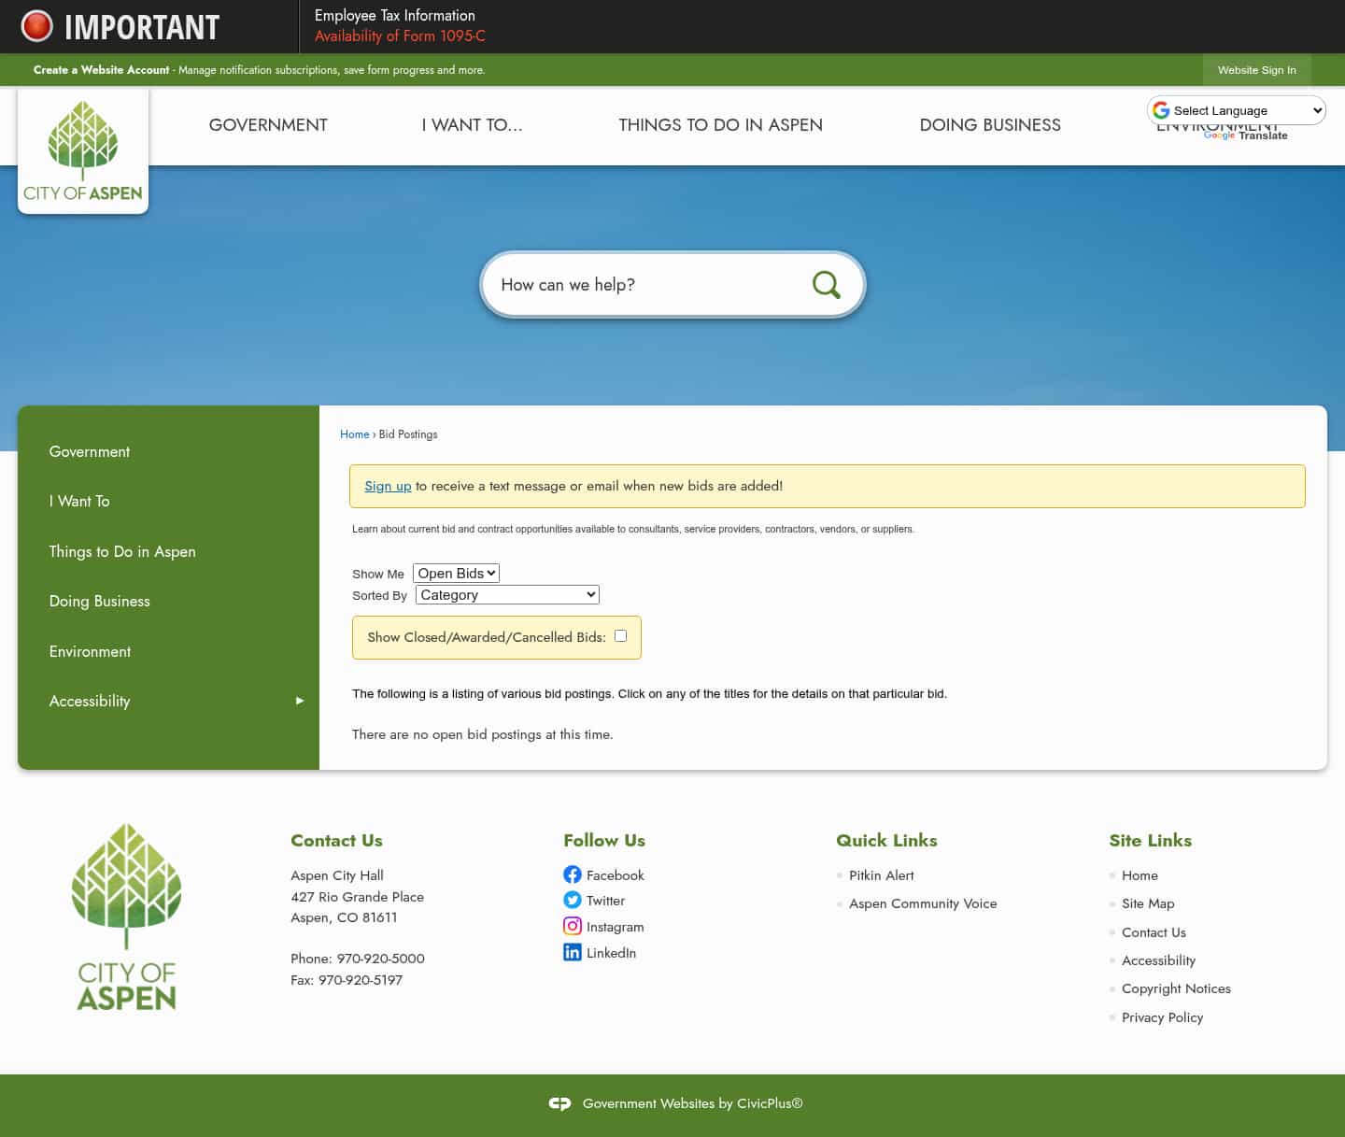Open the THINGS TO DO IN ASPEN menu
Image resolution: width=1345 pixels, height=1137 pixels.
pos(720,124)
